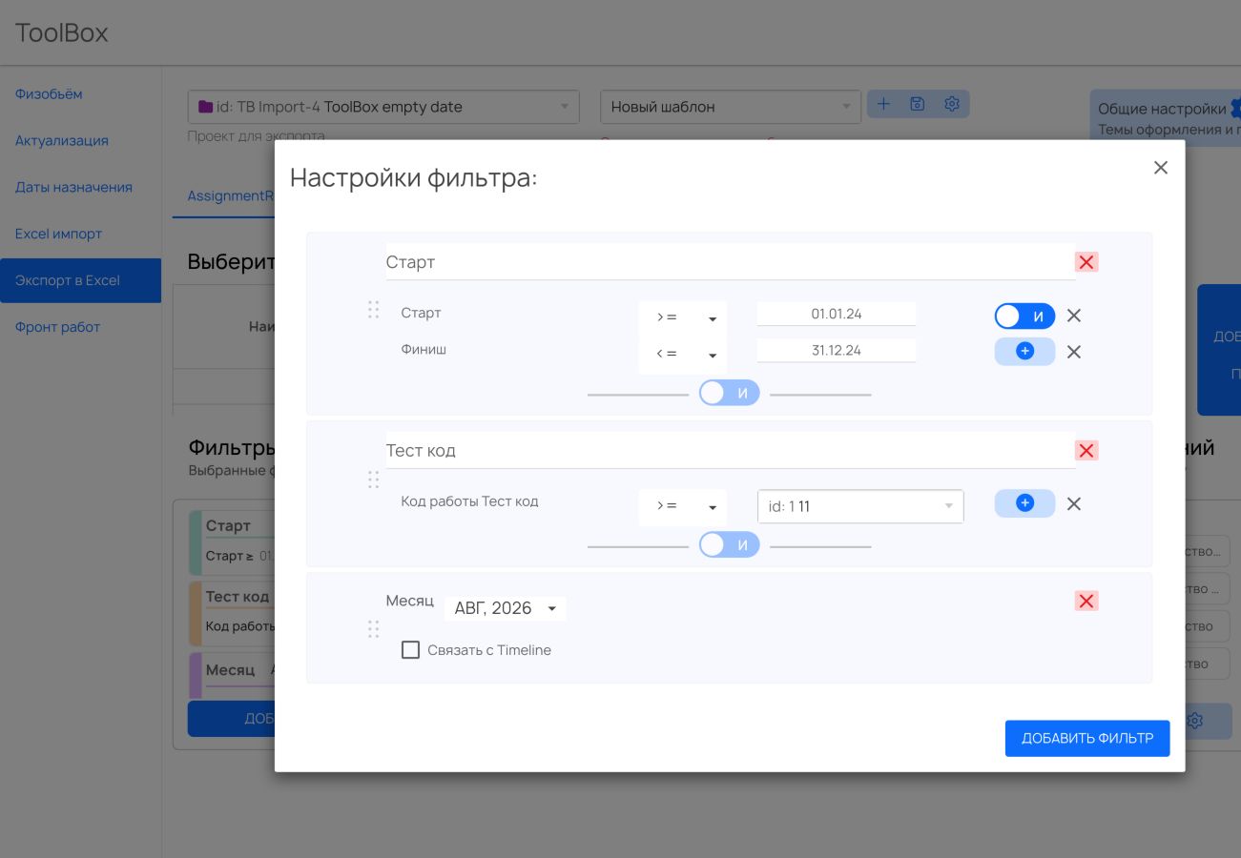Viewport: 1241px width, 858px height.
Task: Open the АВГ, 2026 month dropdown
Action: coord(506,608)
